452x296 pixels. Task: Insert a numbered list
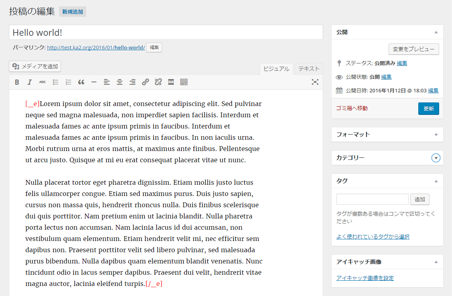point(68,82)
